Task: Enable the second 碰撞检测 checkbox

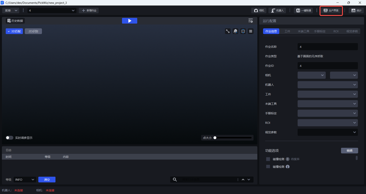Action: [268, 167]
